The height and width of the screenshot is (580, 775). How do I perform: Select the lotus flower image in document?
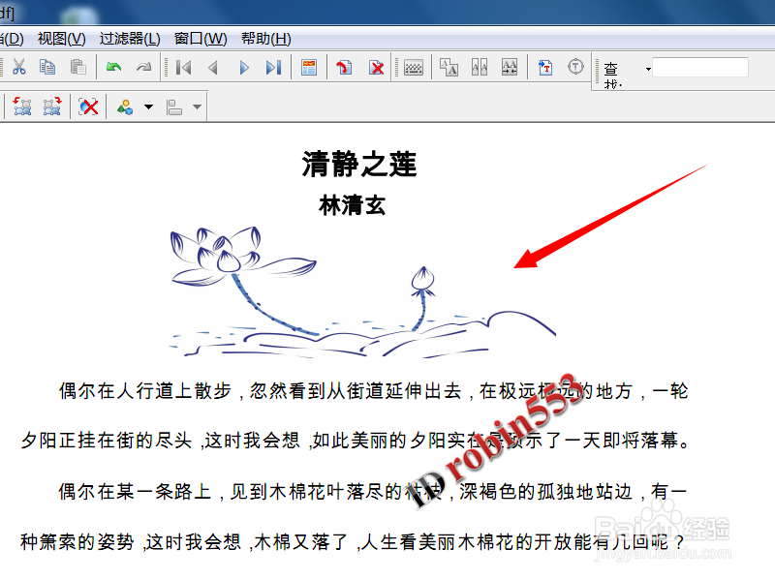click(x=362, y=291)
